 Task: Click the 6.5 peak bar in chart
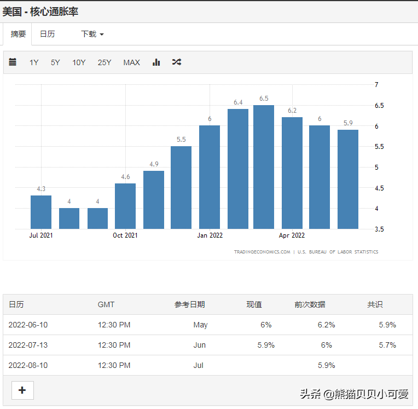pos(264,167)
